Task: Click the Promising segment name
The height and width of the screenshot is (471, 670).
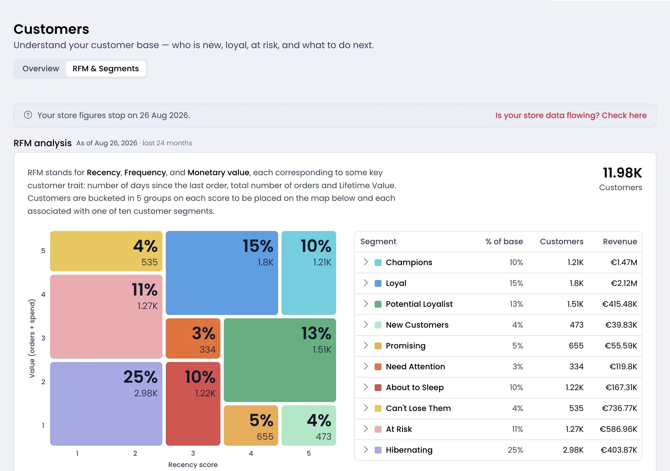Action: [x=406, y=346]
